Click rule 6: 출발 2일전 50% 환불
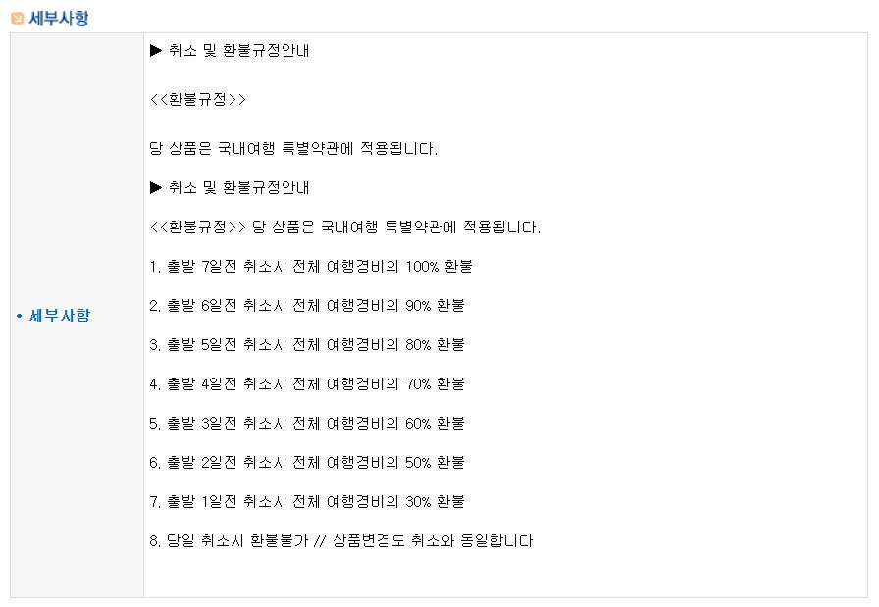 pos(307,463)
